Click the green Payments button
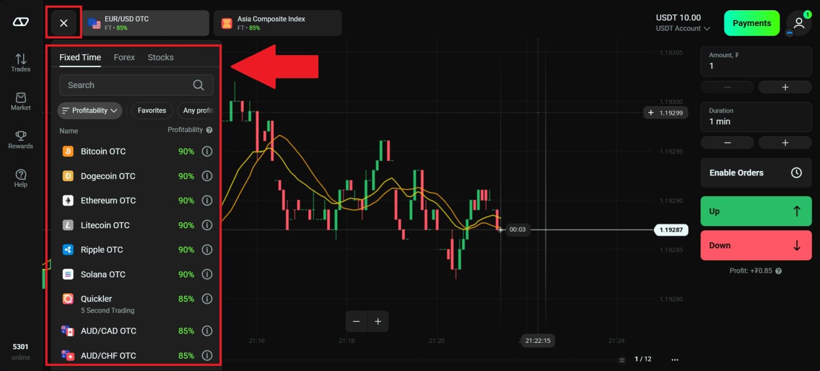820x371 pixels. coord(751,23)
